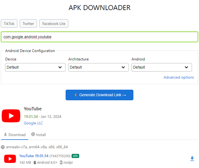Click the blue download arrow icon
Viewport: 199px width, 168px height.
coord(192,159)
